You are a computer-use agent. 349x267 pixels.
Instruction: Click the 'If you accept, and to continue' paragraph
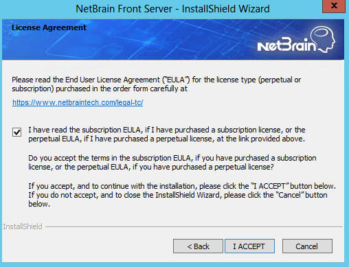tap(182, 195)
